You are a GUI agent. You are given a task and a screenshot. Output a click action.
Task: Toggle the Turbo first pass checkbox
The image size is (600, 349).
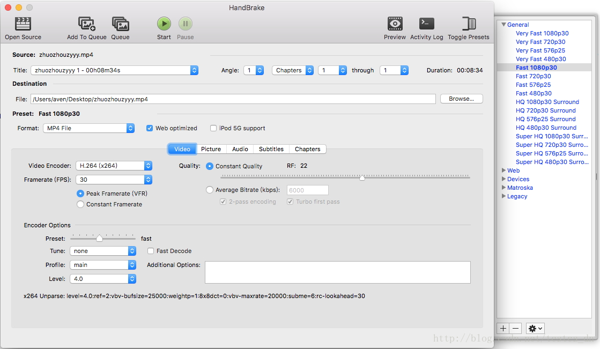tap(290, 202)
